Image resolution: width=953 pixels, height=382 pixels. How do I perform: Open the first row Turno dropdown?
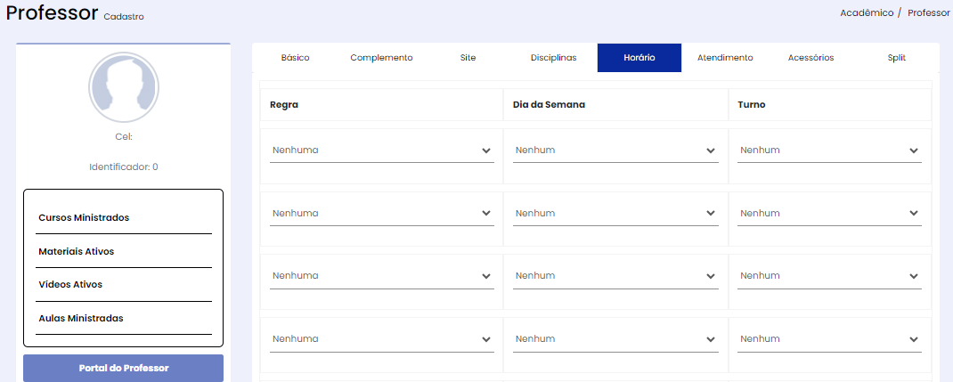click(x=829, y=150)
